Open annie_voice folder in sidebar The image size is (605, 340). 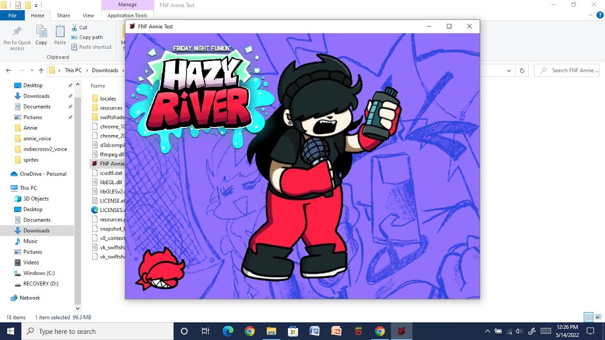click(x=37, y=138)
